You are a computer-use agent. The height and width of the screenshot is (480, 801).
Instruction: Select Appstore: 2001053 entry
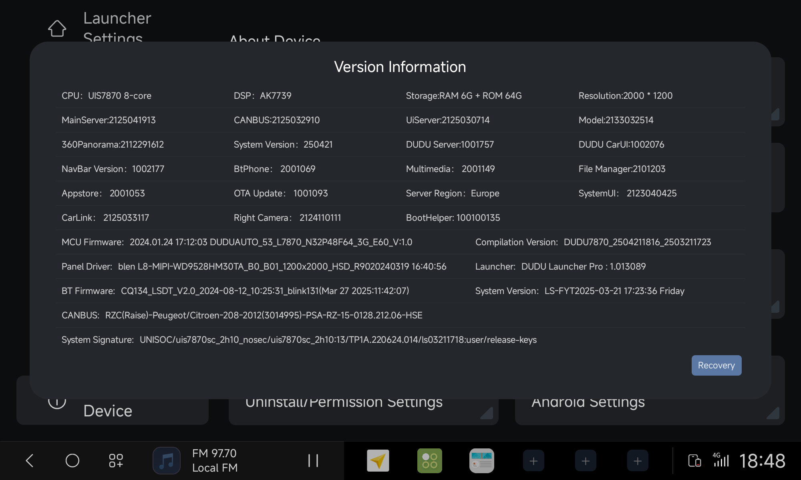(103, 193)
